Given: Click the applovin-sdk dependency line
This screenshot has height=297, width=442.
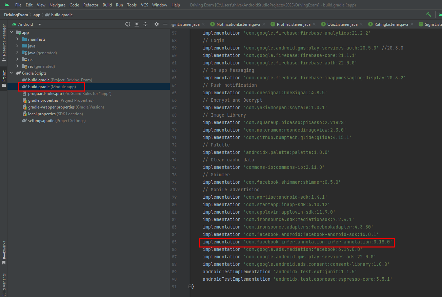Looking at the screenshot, I should 269,212.
